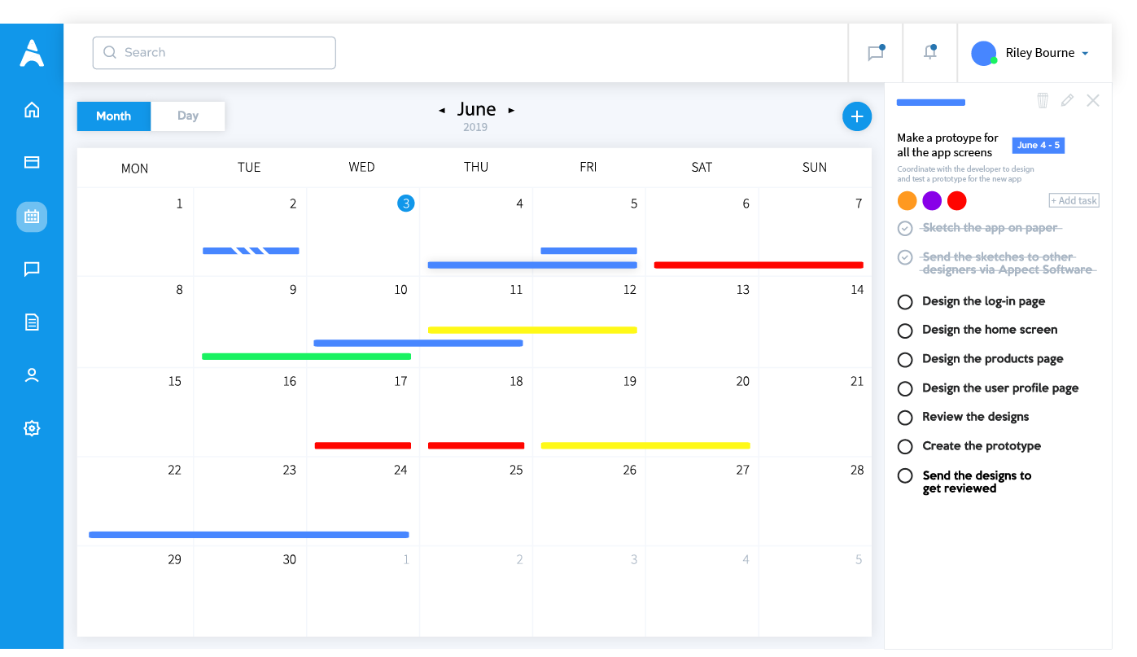Check 'Review the designs' task
1137x657 pixels.
[x=905, y=418]
